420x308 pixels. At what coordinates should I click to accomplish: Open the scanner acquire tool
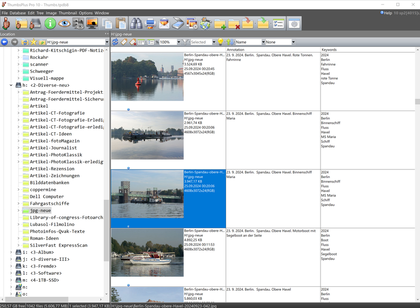[x=178, y=23]
